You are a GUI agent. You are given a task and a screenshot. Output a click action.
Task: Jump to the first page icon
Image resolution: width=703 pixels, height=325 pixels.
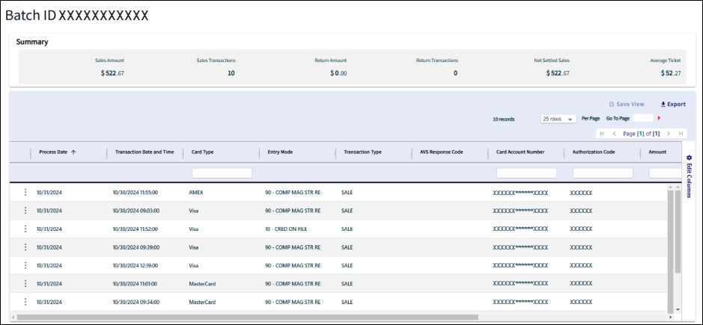602,133
